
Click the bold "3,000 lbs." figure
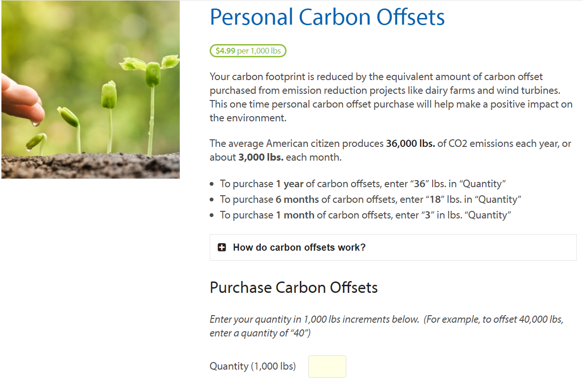[261, 157]
